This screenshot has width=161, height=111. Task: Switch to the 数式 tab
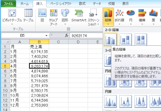coord(82,4)
